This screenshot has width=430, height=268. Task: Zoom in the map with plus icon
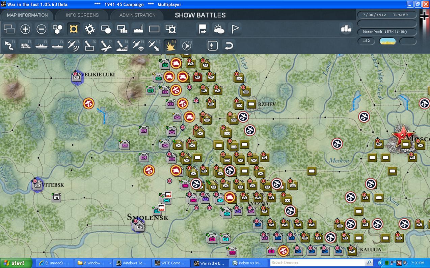(x=25, y=29)
